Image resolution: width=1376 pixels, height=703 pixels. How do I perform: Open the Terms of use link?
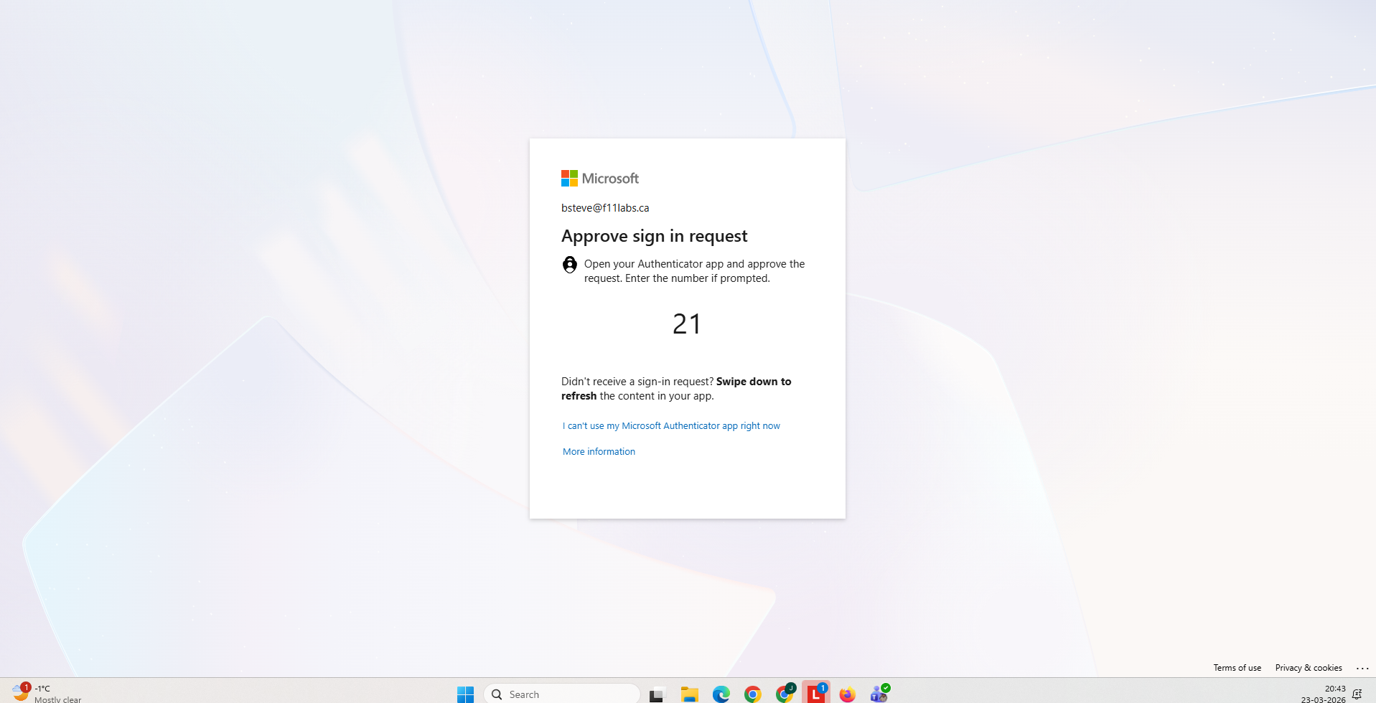point(1237,668)
